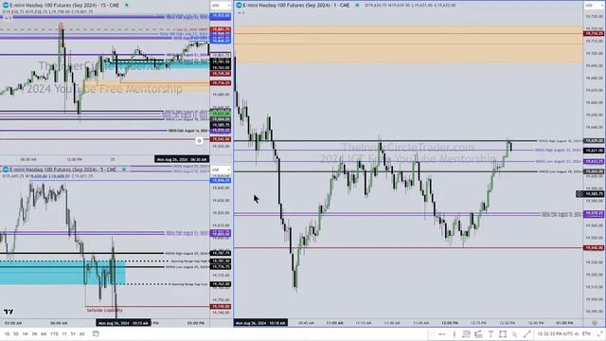Click the 1-minute chart time label 10:18 AM
Screen dimensions: 606x341
click(260, 323)
